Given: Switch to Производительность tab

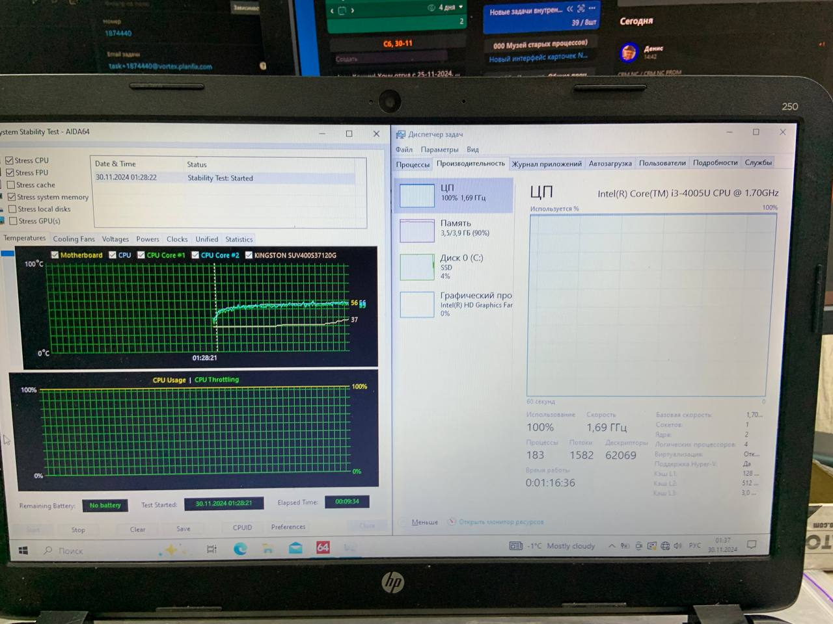Looking at the screenshot, I should pyautogui.click(x=471, y=164).
